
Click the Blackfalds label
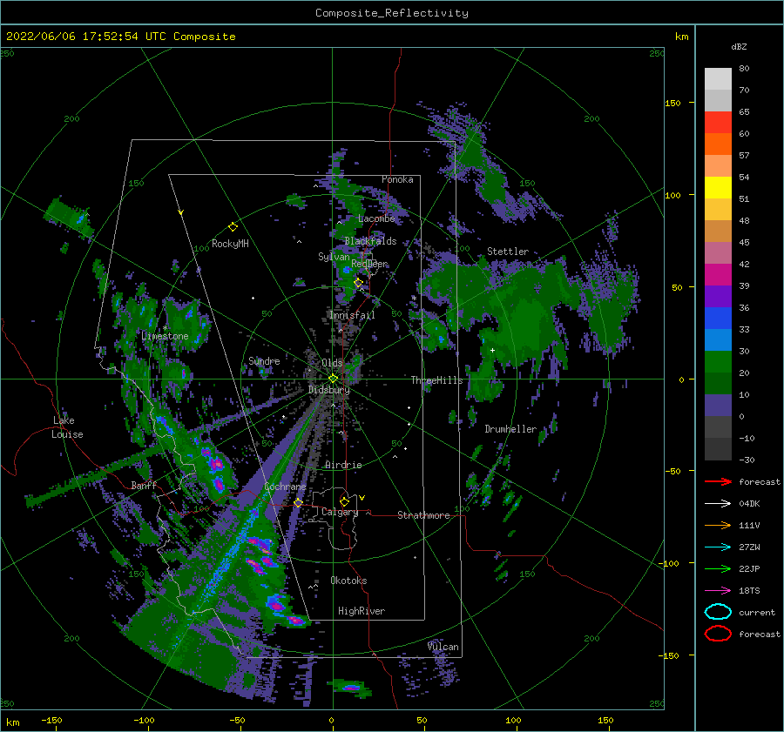[370, 241]
